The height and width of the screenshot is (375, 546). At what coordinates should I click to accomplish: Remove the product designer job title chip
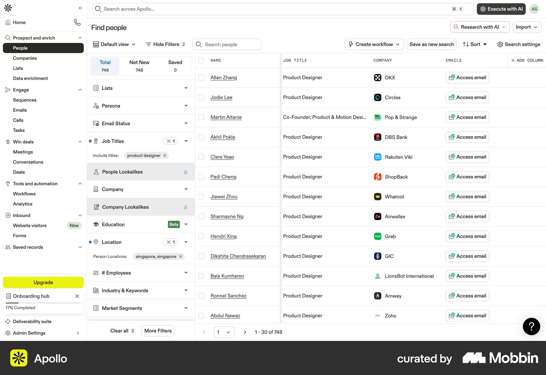(165, 155)
